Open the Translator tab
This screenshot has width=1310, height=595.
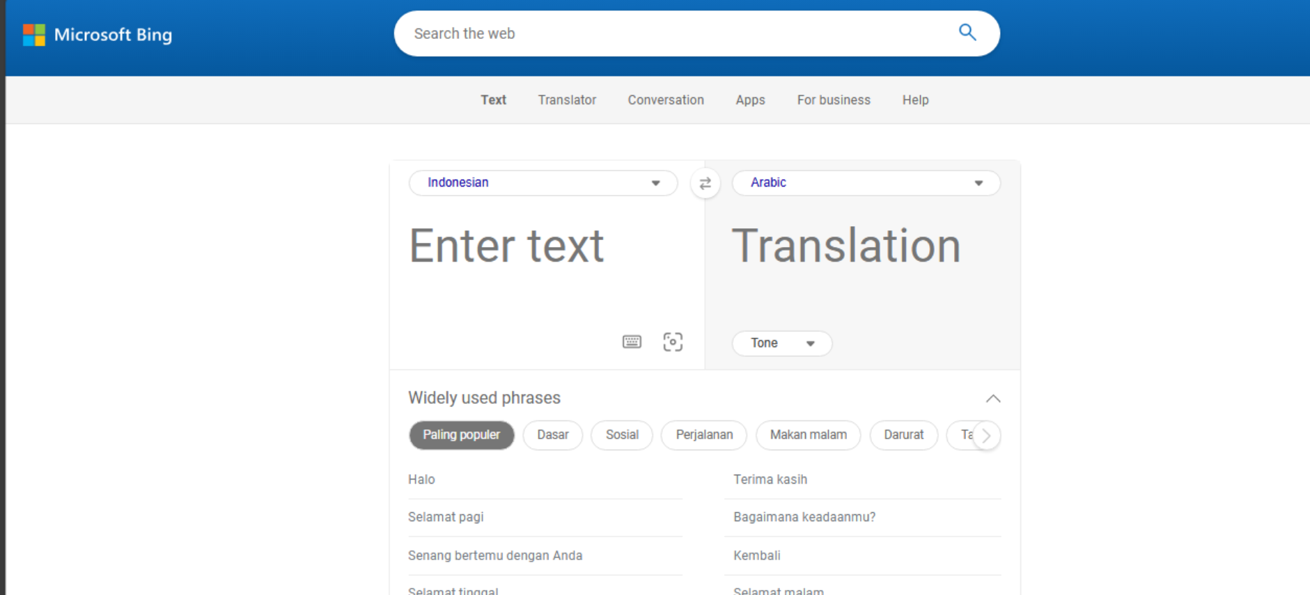(567, 100)
